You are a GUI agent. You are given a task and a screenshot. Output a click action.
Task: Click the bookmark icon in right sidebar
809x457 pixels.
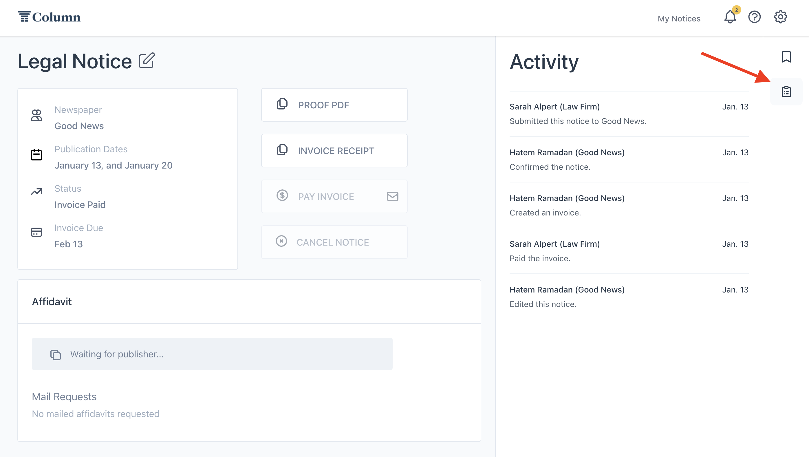pos(786,57)
